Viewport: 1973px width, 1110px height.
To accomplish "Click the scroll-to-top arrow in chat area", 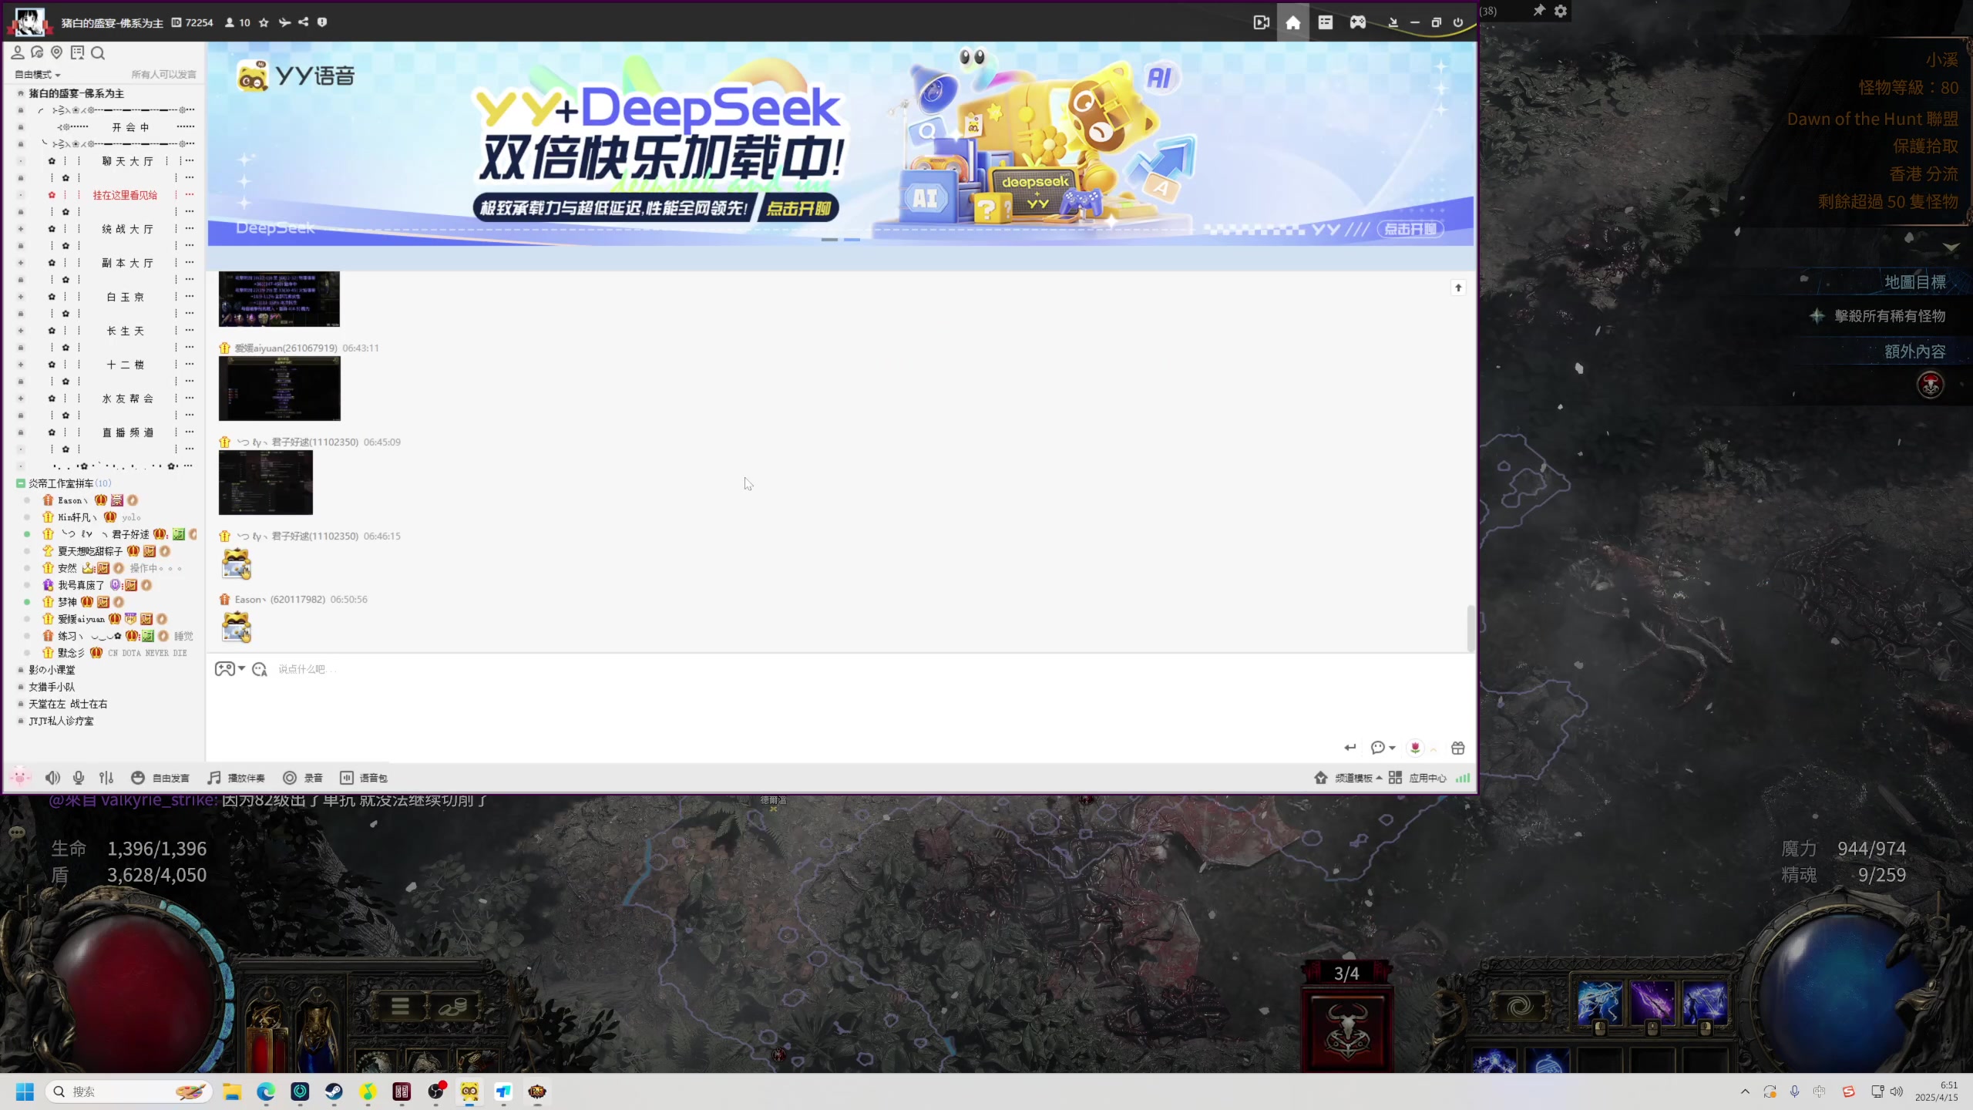I will 1458,288.
